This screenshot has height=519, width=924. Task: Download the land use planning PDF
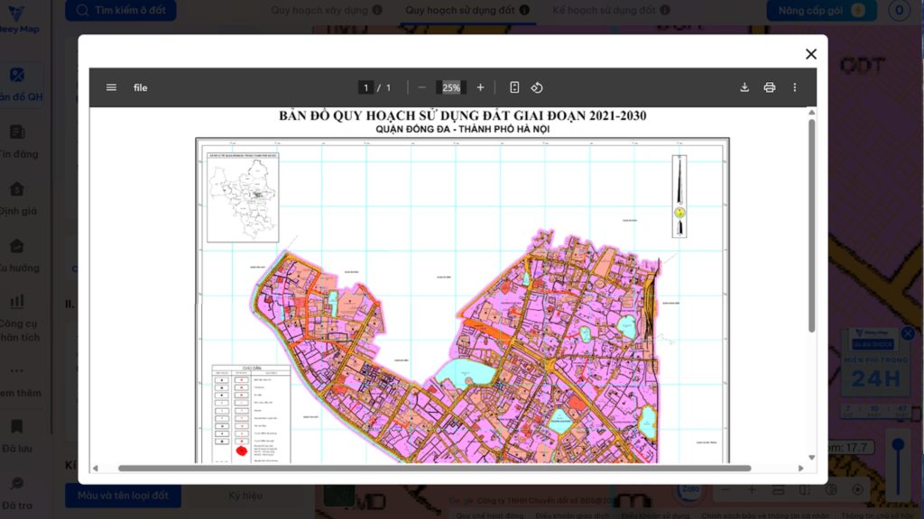coord(744,87)
